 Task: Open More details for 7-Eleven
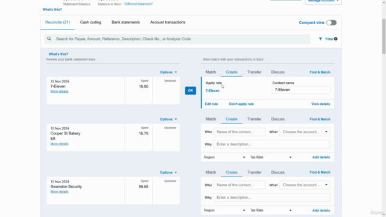tap(59, 91)
